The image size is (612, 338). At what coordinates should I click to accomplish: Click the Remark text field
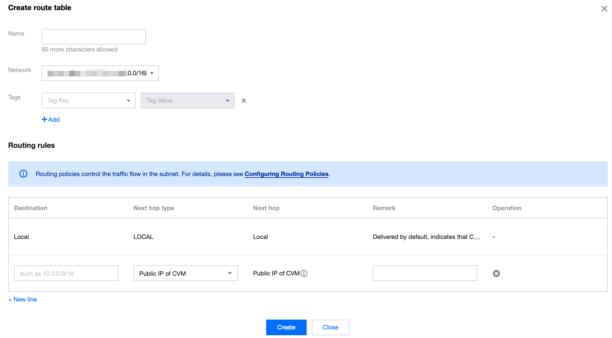click(424, 273)
